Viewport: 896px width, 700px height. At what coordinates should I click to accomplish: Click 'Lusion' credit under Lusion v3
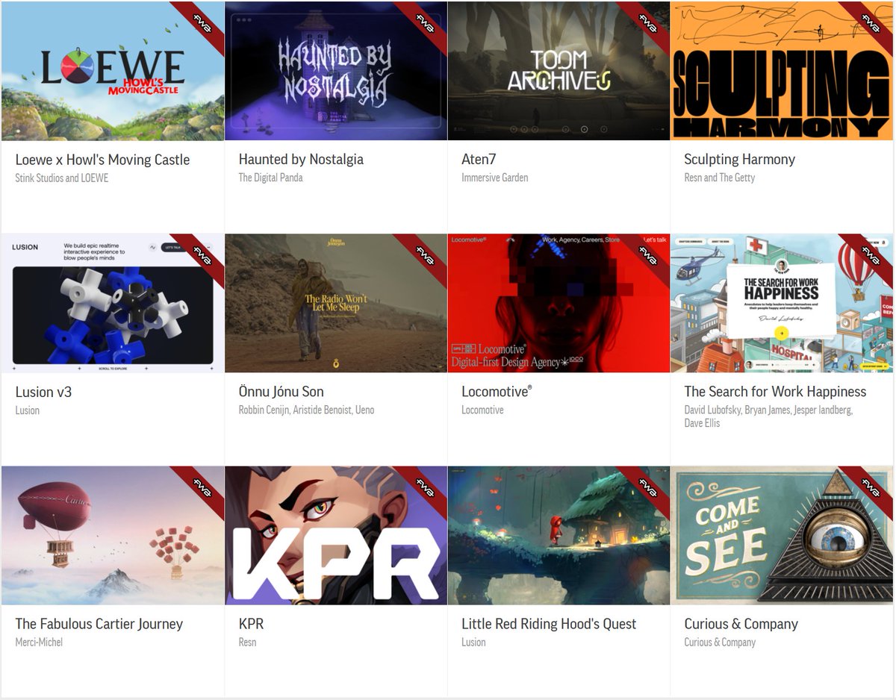pos(27,410)
